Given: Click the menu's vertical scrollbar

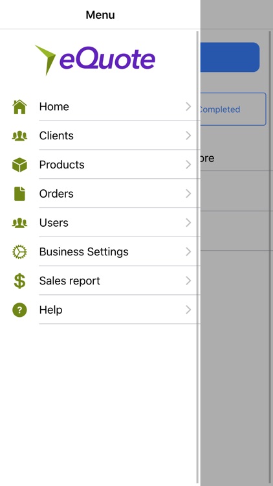Looking at the screenshot, I should click(197, 257).
